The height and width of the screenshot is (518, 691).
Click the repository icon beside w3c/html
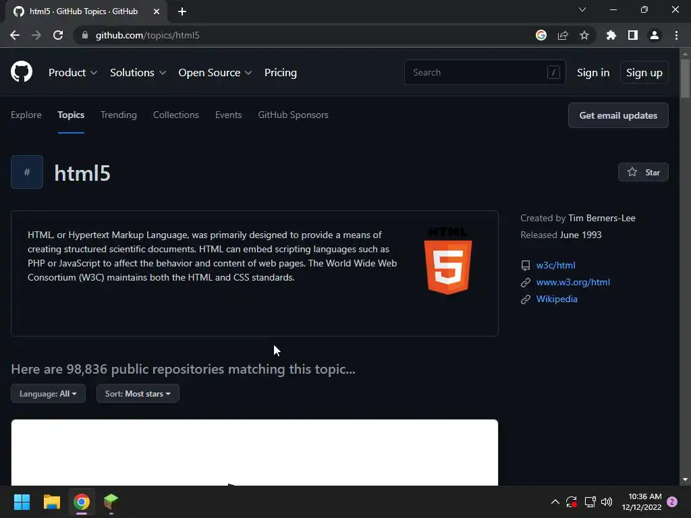tap(525, 266)
